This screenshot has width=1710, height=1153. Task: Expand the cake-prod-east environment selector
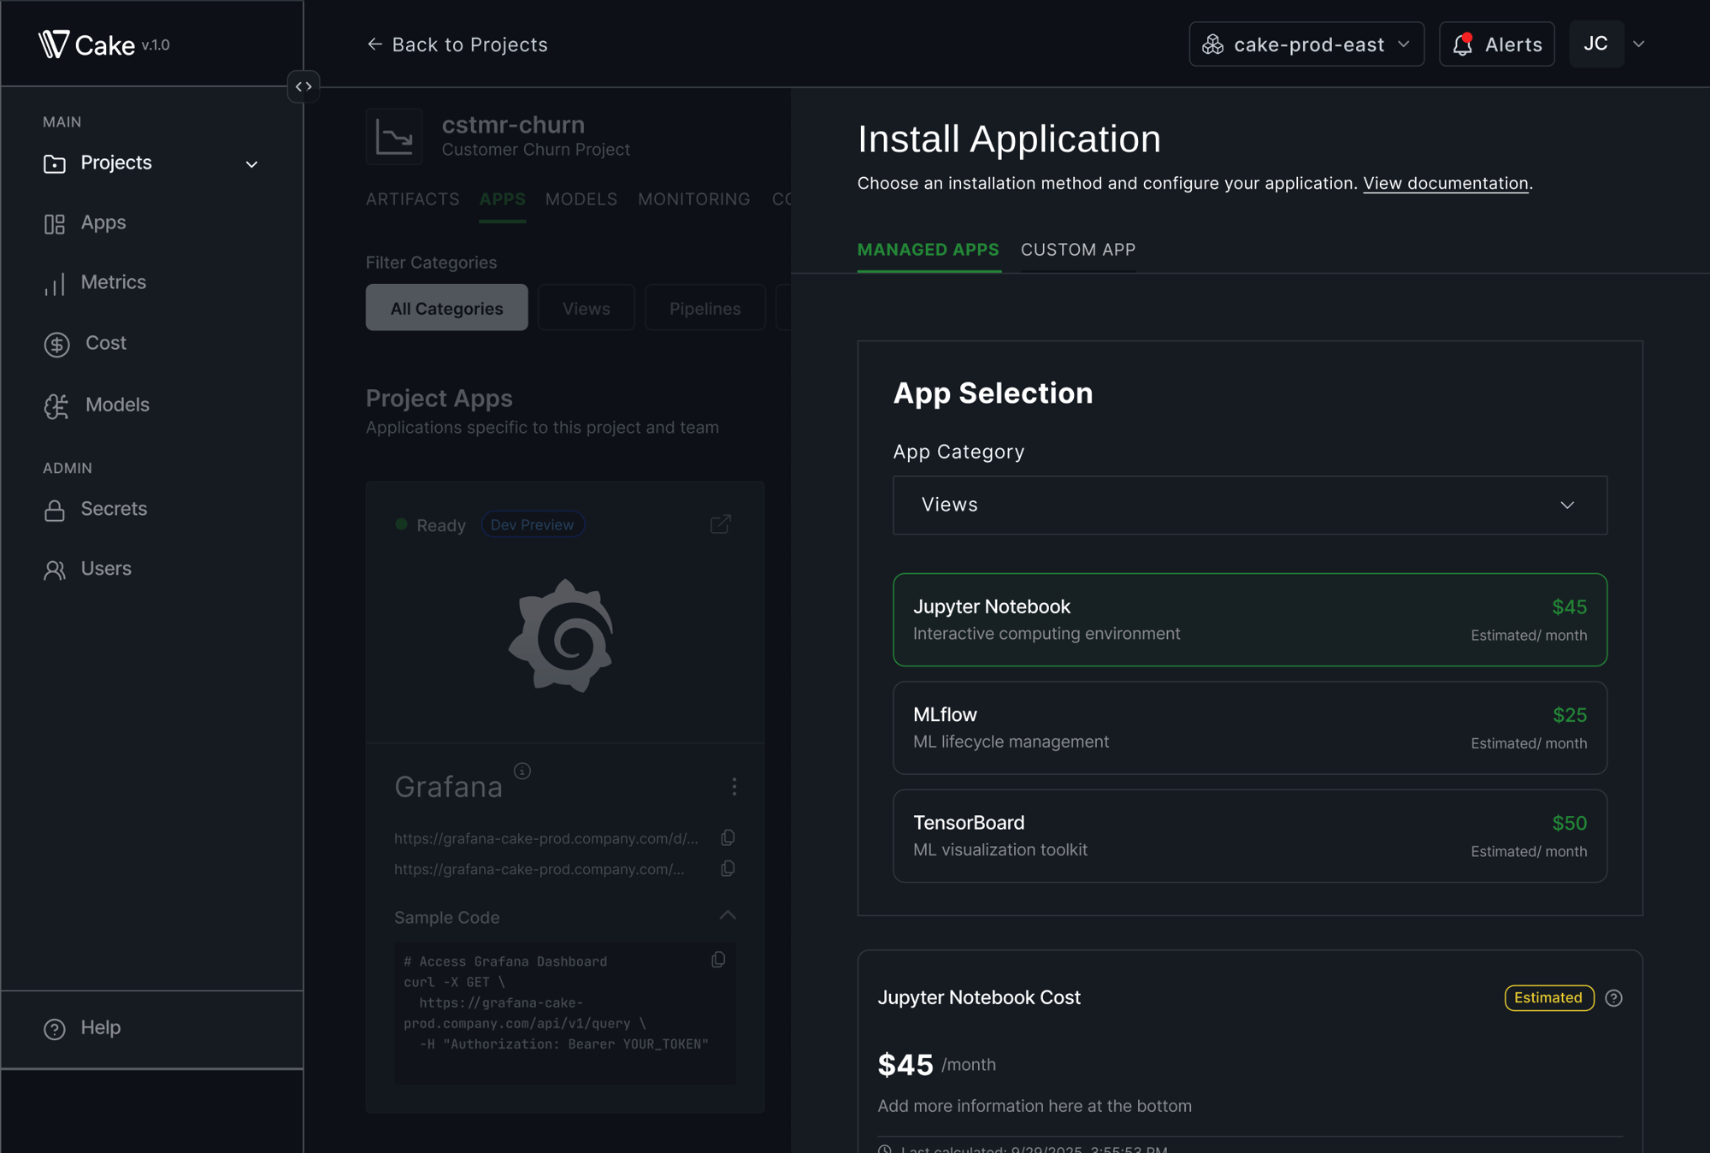1306,44
